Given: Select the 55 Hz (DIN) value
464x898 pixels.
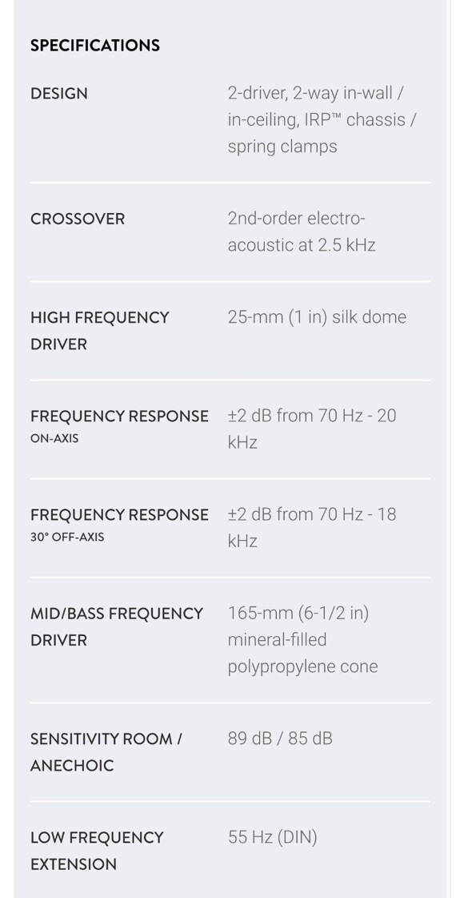Looking at the screenshot, I should coord(272,838).
